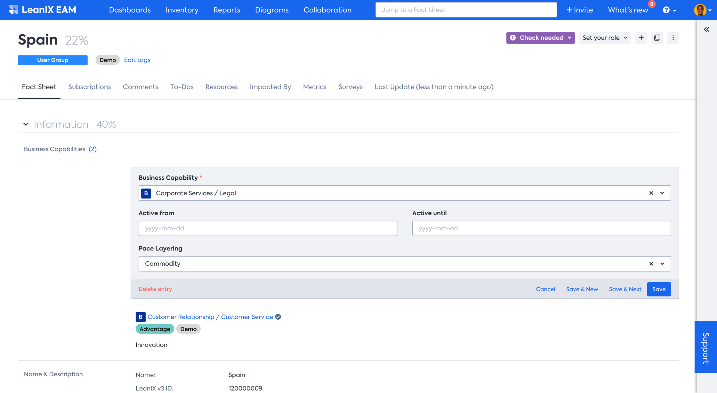Viewport: 717px width, 393px height.
Task: Expand the Business Capability dropdown arrow
Action: (662, 193)
